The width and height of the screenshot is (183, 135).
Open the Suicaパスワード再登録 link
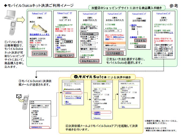tap(73, 98)
